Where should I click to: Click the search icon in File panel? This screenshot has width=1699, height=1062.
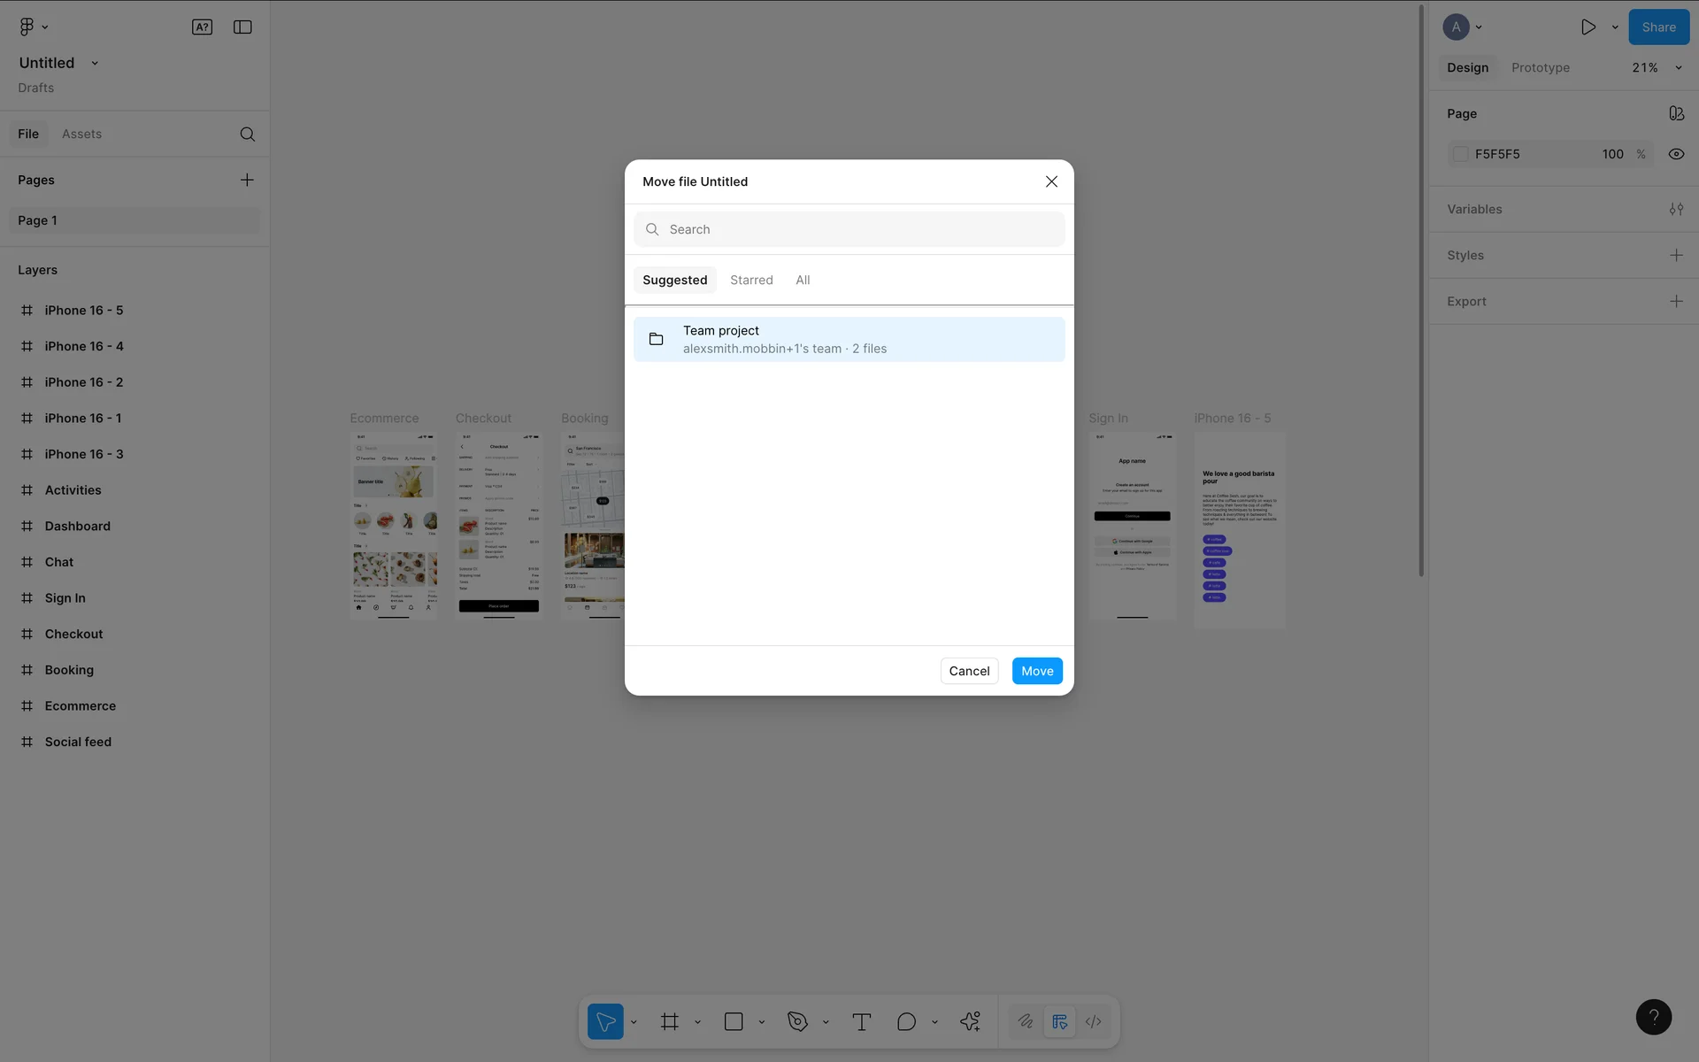247,134
